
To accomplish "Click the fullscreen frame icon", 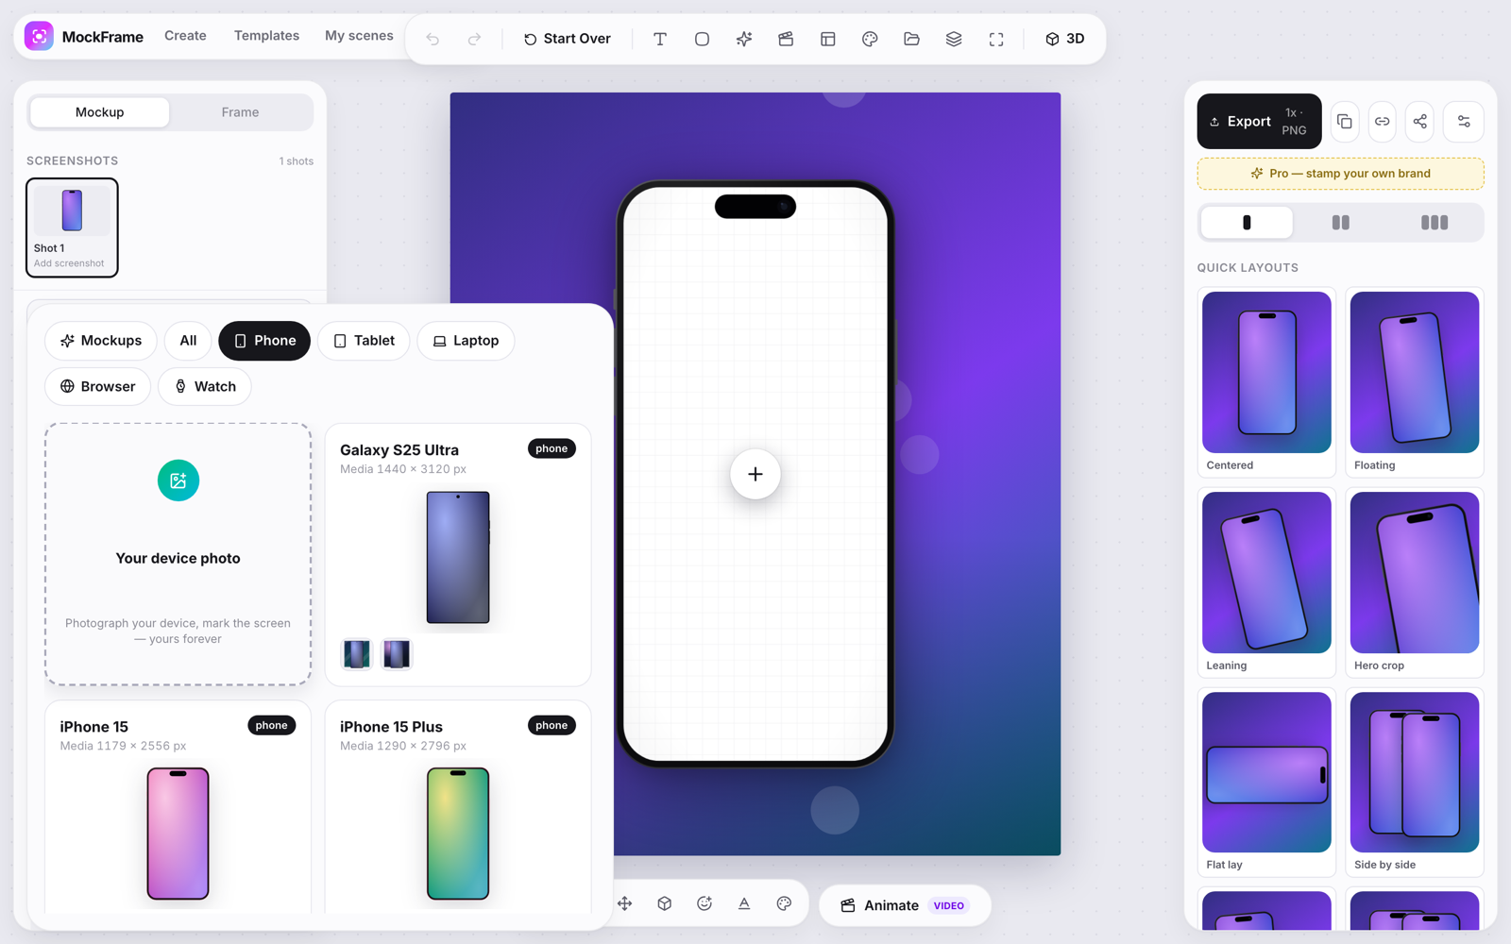I will click(x=996, y=39).
